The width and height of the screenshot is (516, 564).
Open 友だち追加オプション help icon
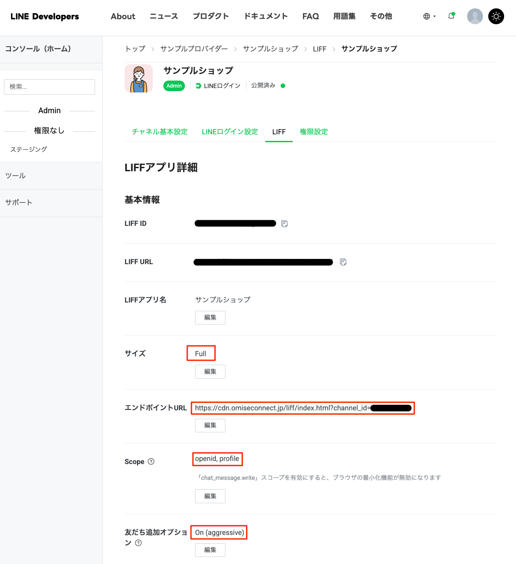tap(138, 543)
